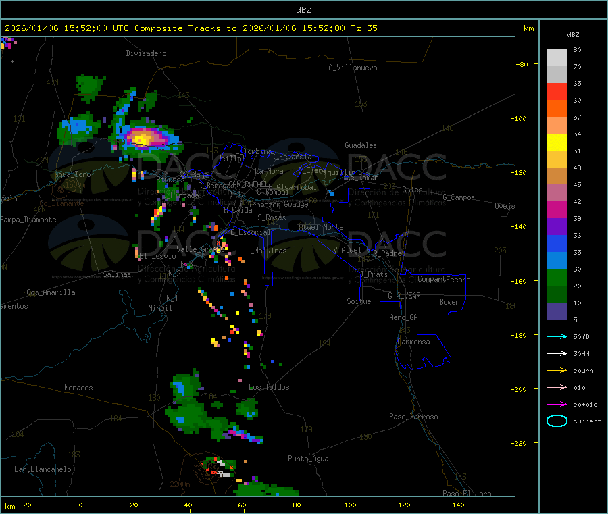Click the cyan current-track oval legend icon
The image size is (608, 514).
[x=557, y=421]
